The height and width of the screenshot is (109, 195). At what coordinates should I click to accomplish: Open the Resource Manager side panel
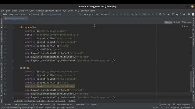[x=2, y=71]
